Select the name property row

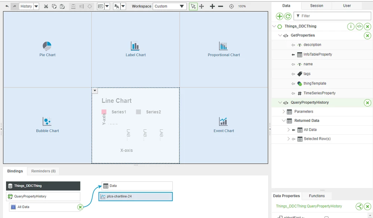(322, 64)
